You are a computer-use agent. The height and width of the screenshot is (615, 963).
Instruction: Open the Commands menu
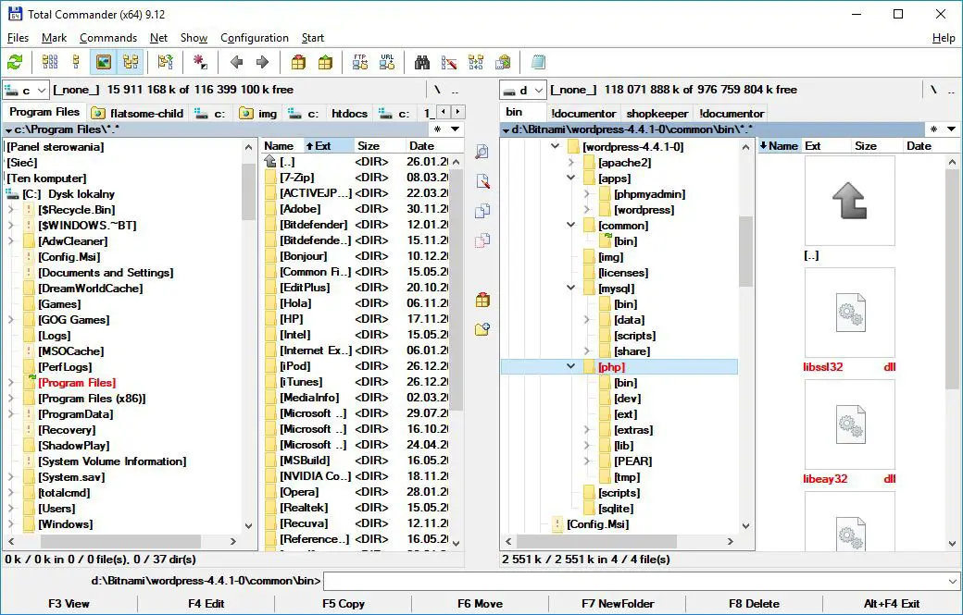(x=108, y=38)
